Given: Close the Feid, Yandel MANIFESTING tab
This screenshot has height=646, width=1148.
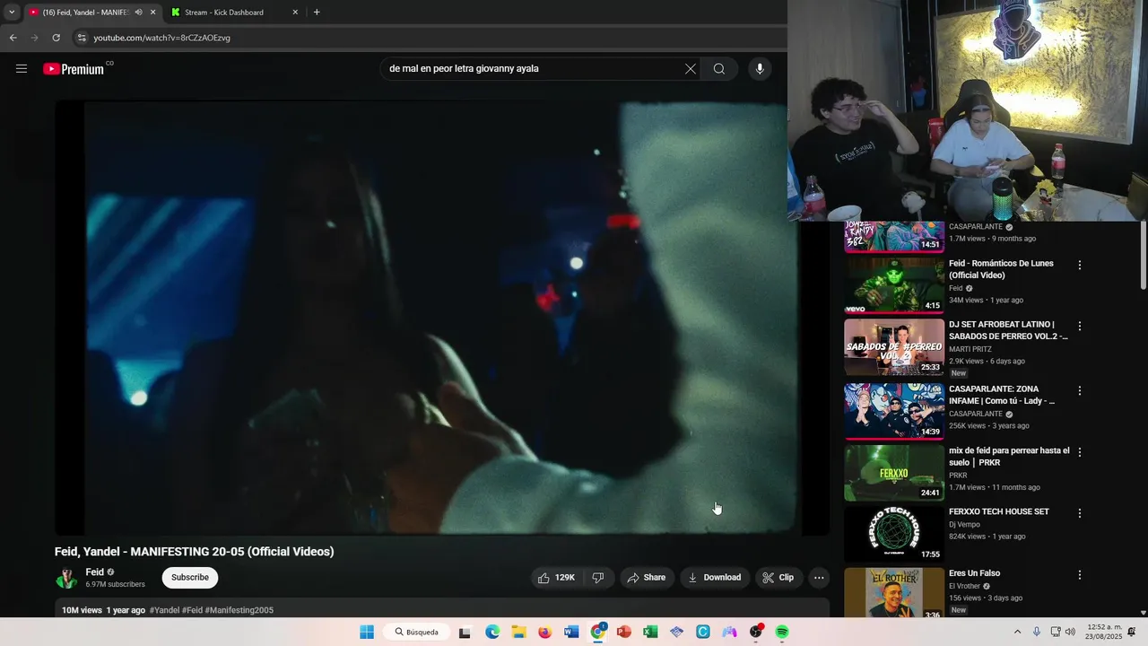Looking at the screenshot, I should (152, 12).
